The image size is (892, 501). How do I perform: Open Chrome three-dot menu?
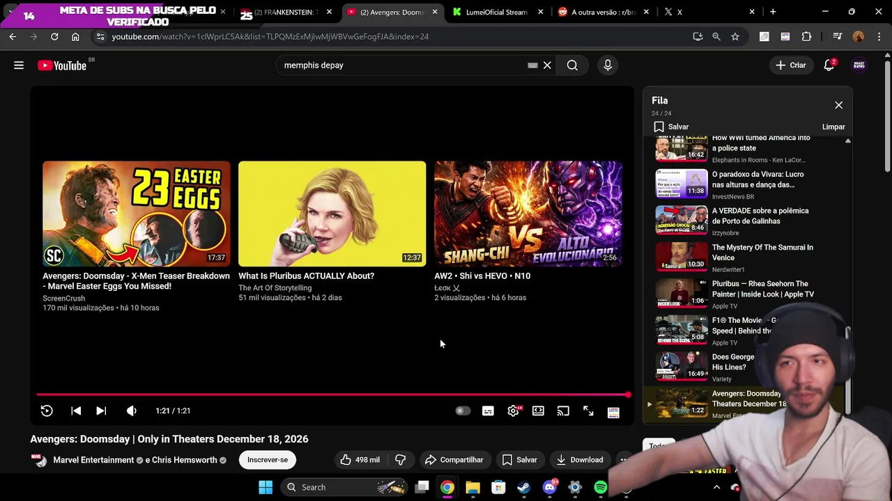tap(879, 36)
